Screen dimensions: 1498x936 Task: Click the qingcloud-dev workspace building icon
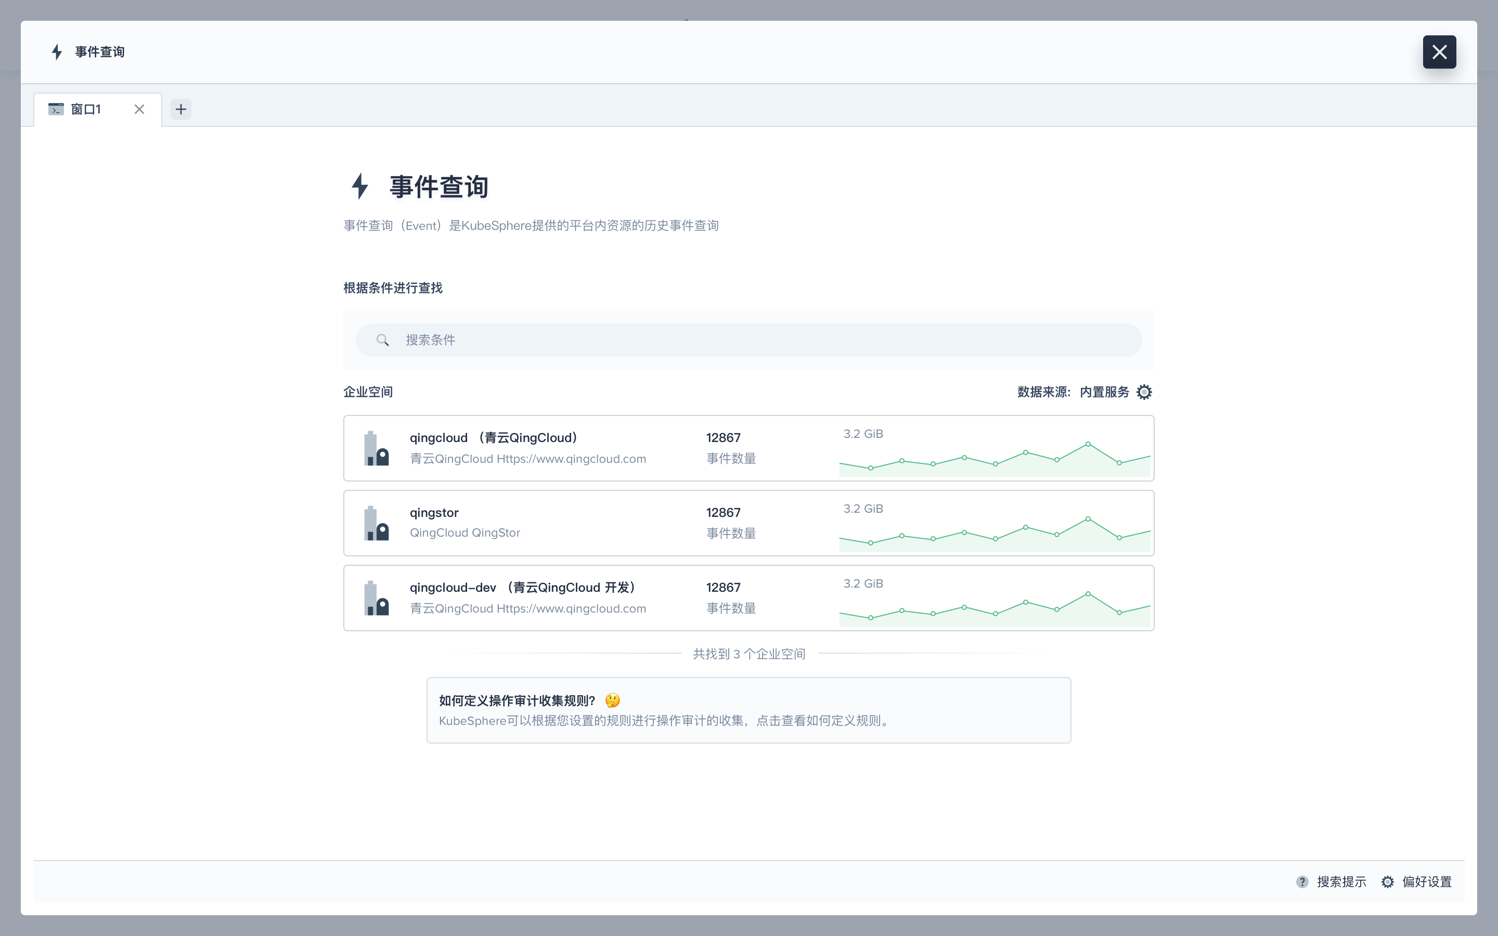(x=377, y=598)
